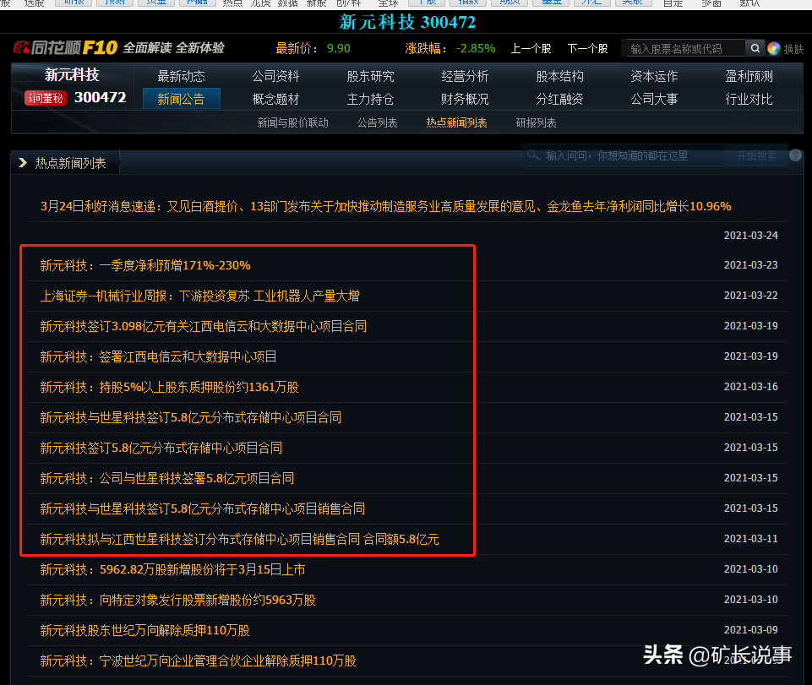
Task: Click the date 2021-03-09
Action: click(x=751, y=630)
